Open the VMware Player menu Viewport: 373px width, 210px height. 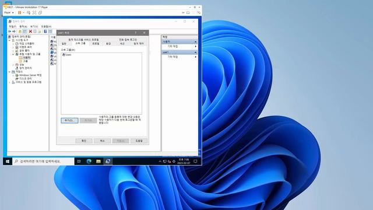point(9,13)
